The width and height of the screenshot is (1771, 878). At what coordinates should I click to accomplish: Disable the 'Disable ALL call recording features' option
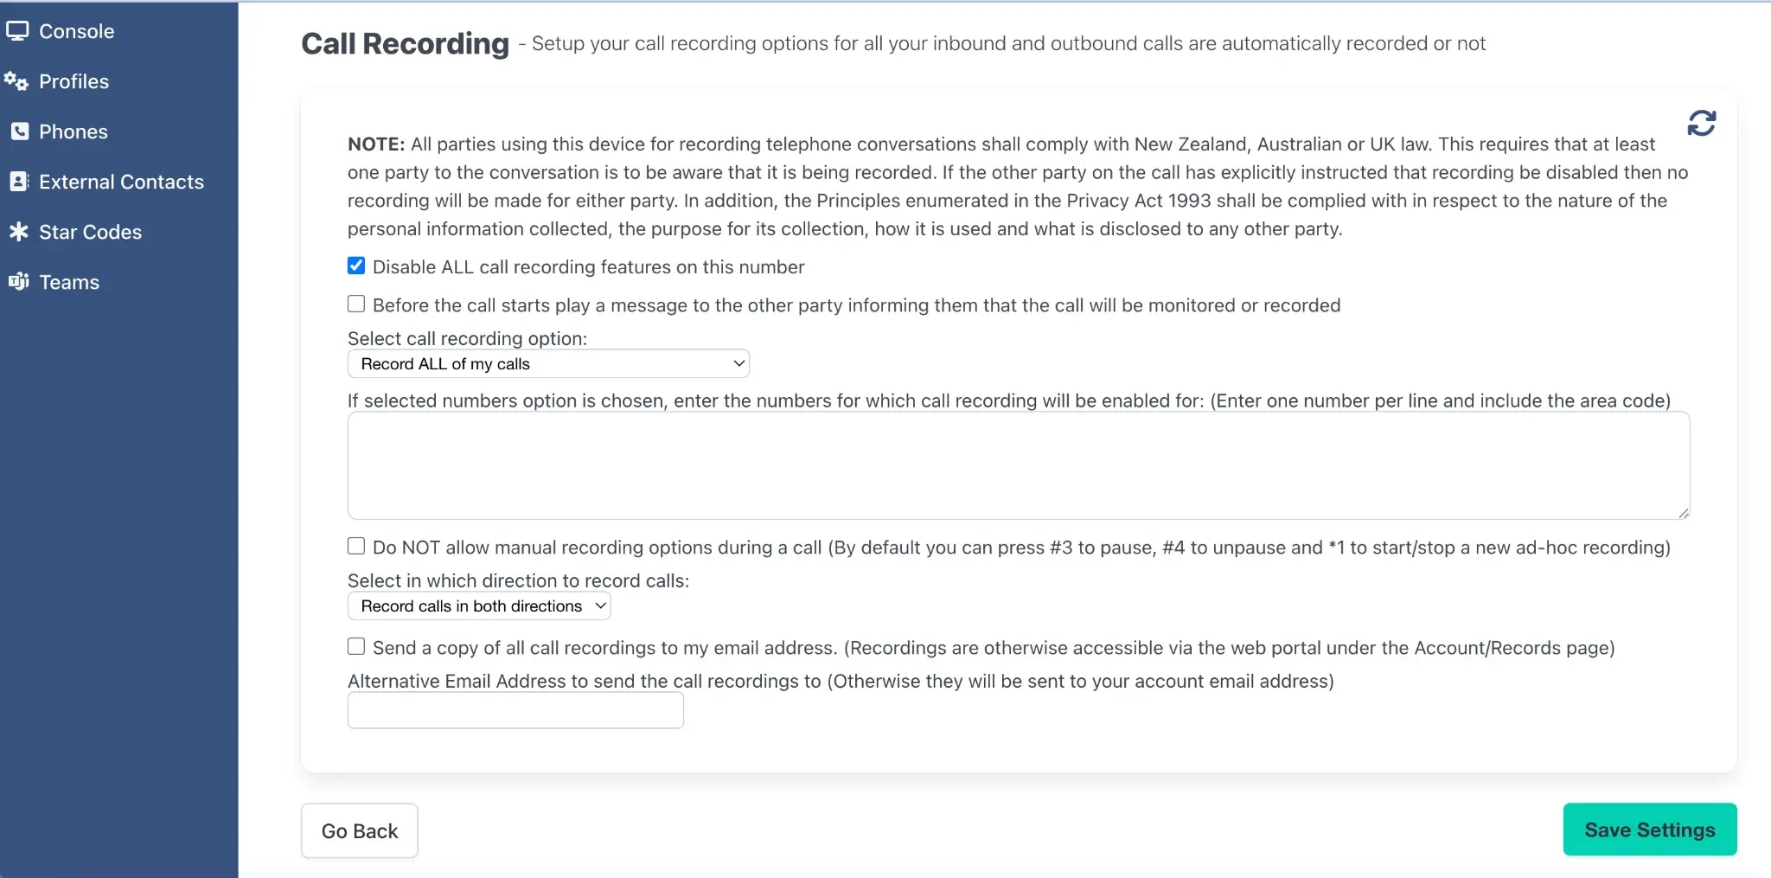[x=355, y=266]
